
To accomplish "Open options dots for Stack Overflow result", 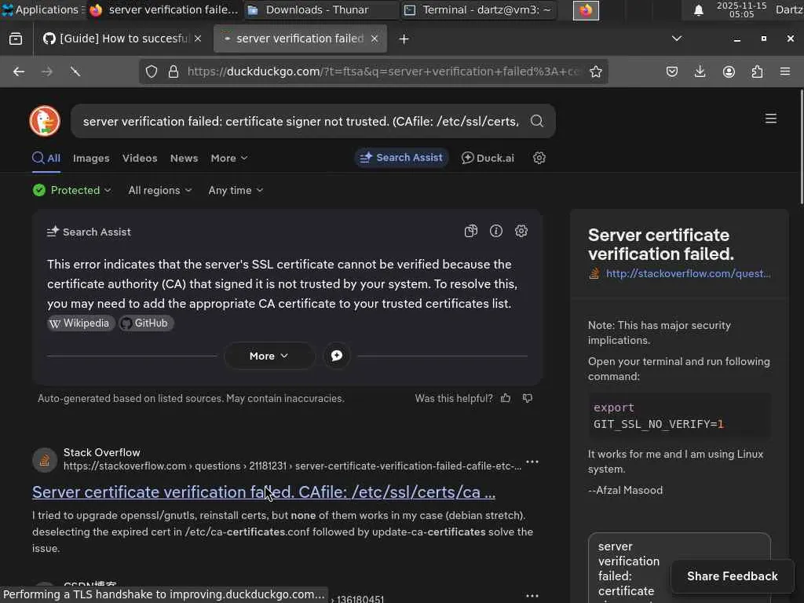I will (x=532, y=462).
